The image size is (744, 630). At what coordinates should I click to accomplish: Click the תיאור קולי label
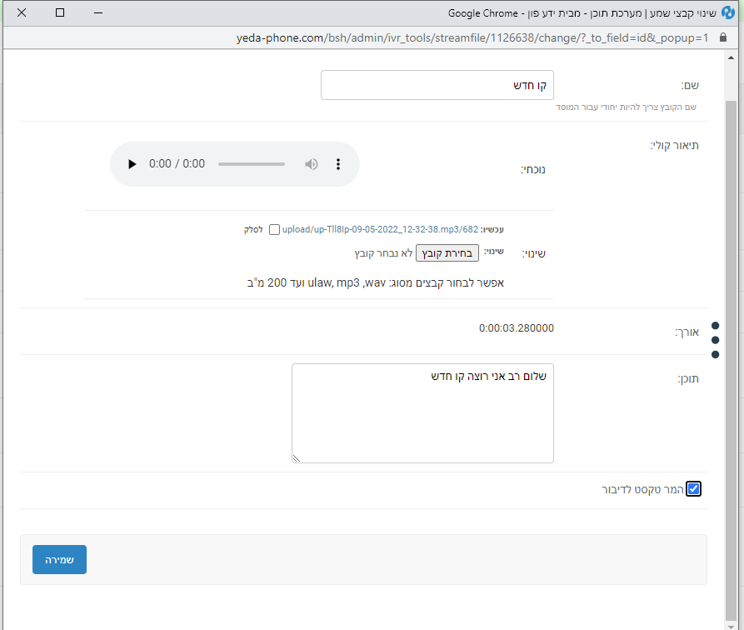[674, 145]
